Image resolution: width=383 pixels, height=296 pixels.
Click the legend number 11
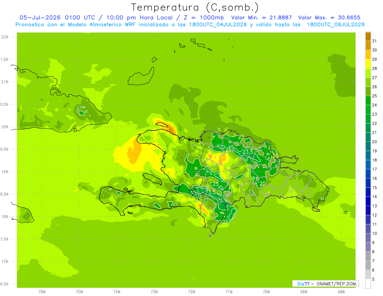[374, 224]
